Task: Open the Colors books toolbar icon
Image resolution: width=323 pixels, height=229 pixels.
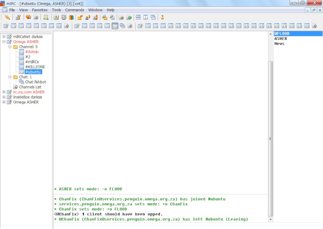Action: pyautogui.click(x=71, y=17)
